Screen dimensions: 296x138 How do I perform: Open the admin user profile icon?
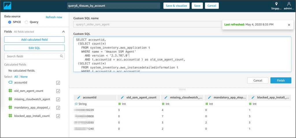[289, 4]
